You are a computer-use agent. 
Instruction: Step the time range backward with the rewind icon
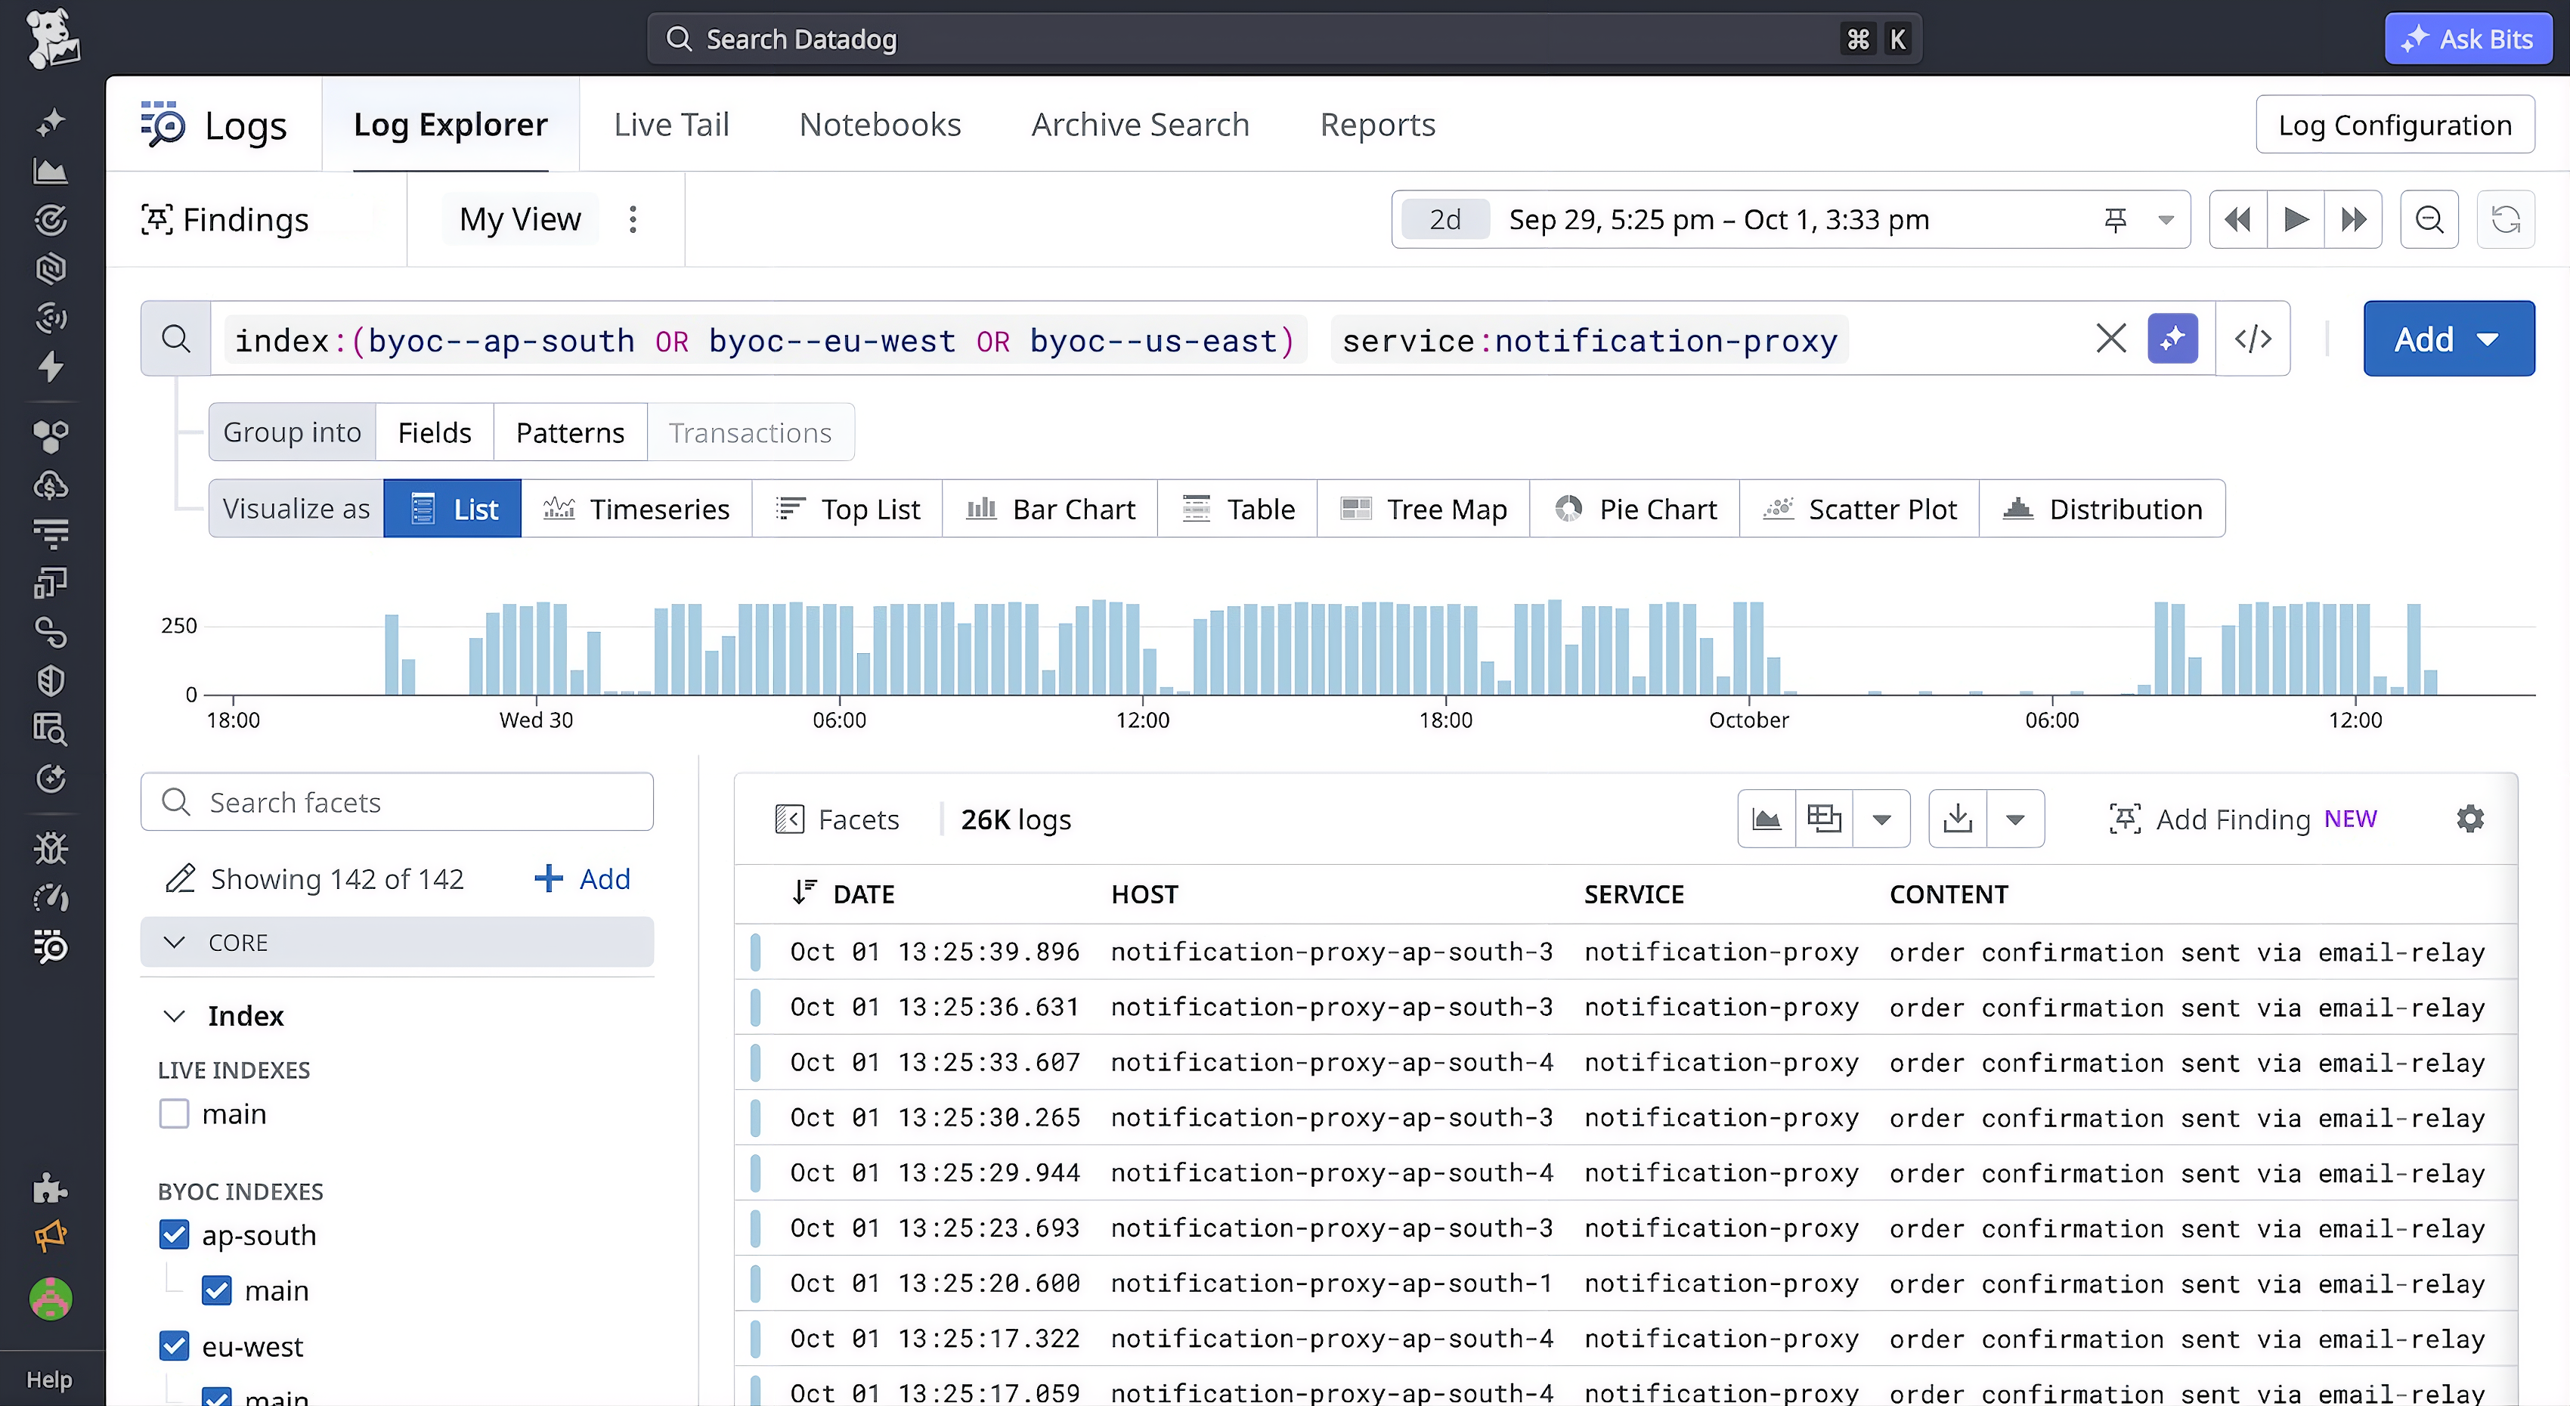(2237, 219)
